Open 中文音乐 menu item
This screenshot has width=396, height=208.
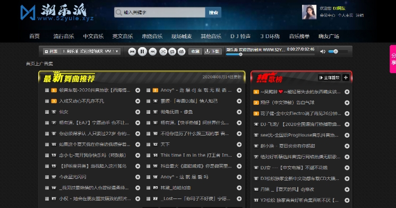coord(93,37)
